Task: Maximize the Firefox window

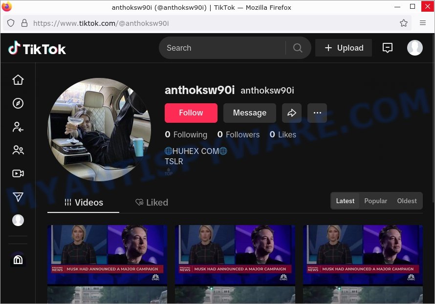Action: [412, 6]
